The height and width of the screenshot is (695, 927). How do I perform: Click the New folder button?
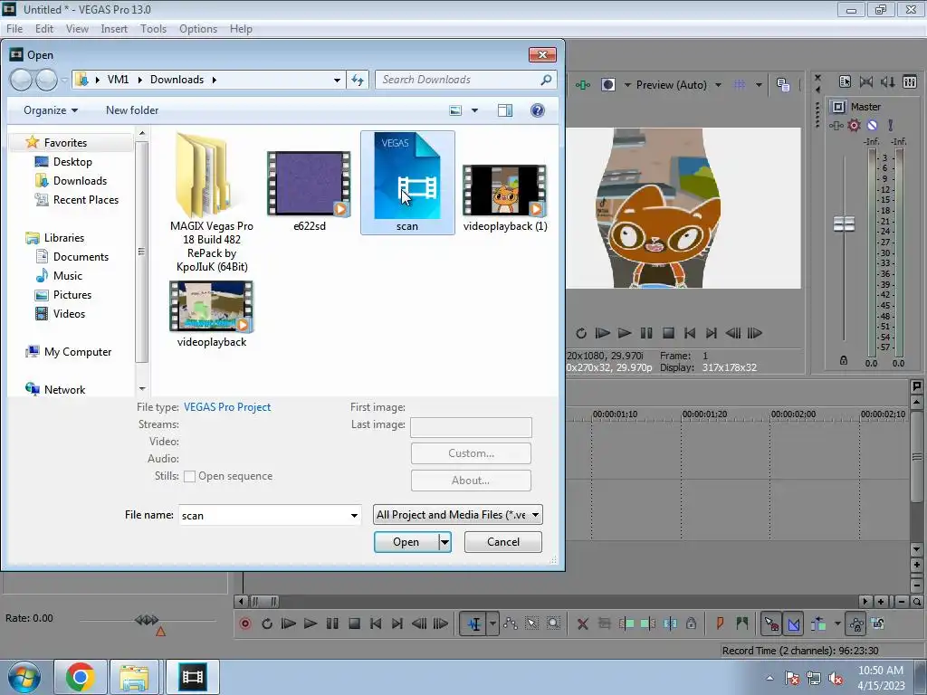pyautogui.click(x=132, y=109)
